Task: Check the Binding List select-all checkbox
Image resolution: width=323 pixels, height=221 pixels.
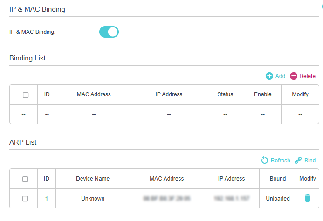Action: pos(26,95)
